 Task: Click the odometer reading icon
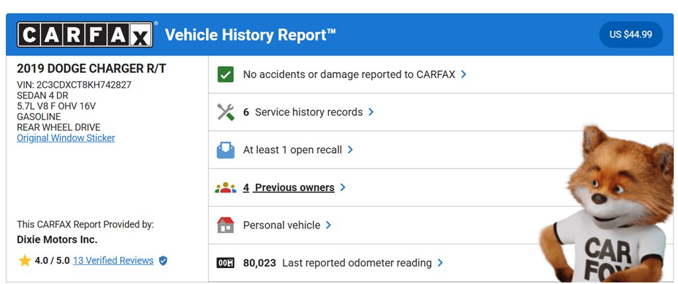click(225, 263)
